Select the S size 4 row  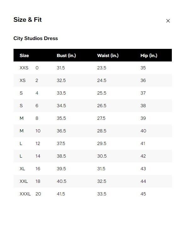point(93,93)
